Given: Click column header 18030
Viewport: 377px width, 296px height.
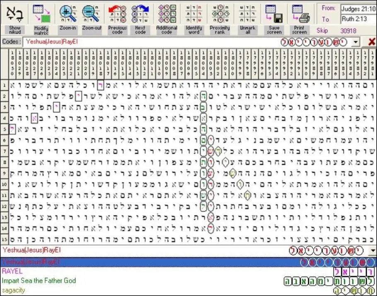Looking at the screenshot, I should (12, 63).
